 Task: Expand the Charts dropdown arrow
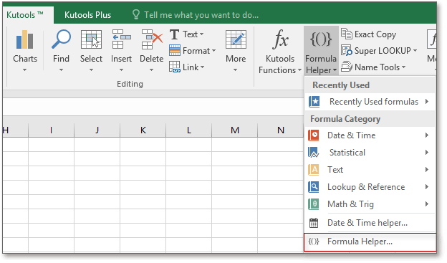pyautogui.click(x=24, y=70)
